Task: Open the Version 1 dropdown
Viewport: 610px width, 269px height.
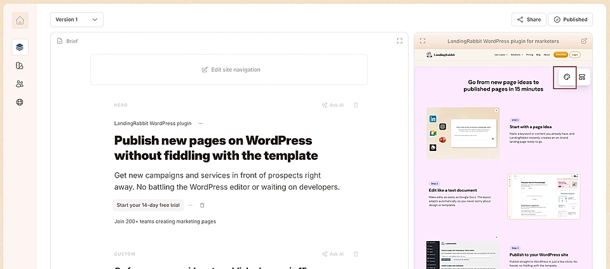Action: [77, 20]
